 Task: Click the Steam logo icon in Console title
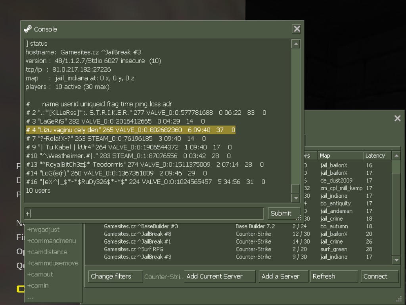[28, 29]
